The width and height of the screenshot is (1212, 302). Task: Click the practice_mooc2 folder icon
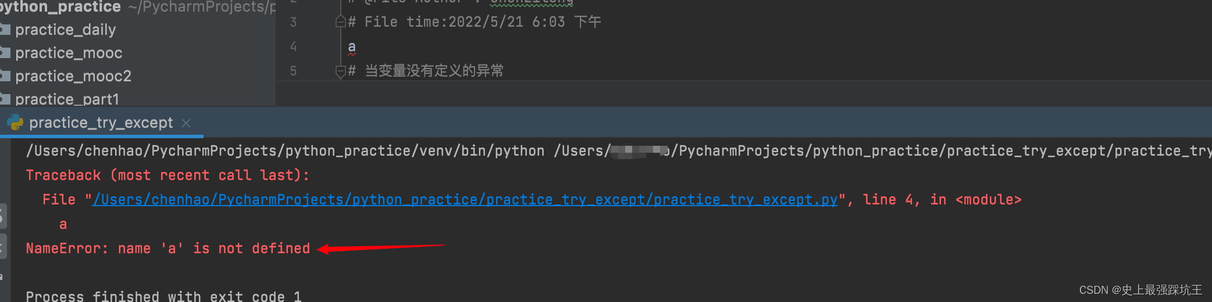[x=5, y=75]
